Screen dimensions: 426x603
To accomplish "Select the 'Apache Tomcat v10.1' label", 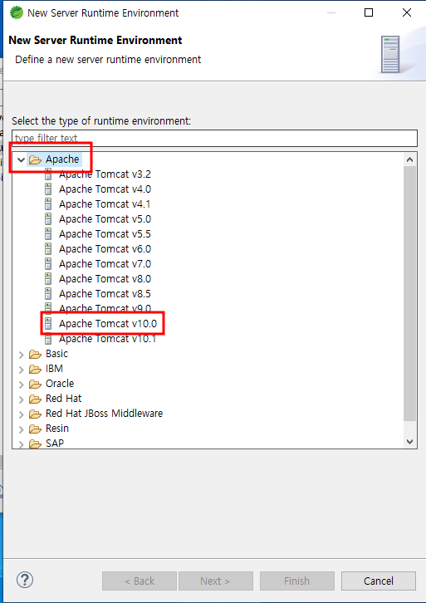I will 107,339.
